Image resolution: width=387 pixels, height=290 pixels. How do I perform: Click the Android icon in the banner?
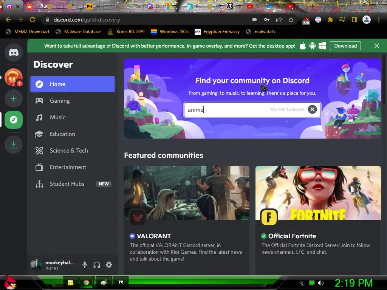313,46
